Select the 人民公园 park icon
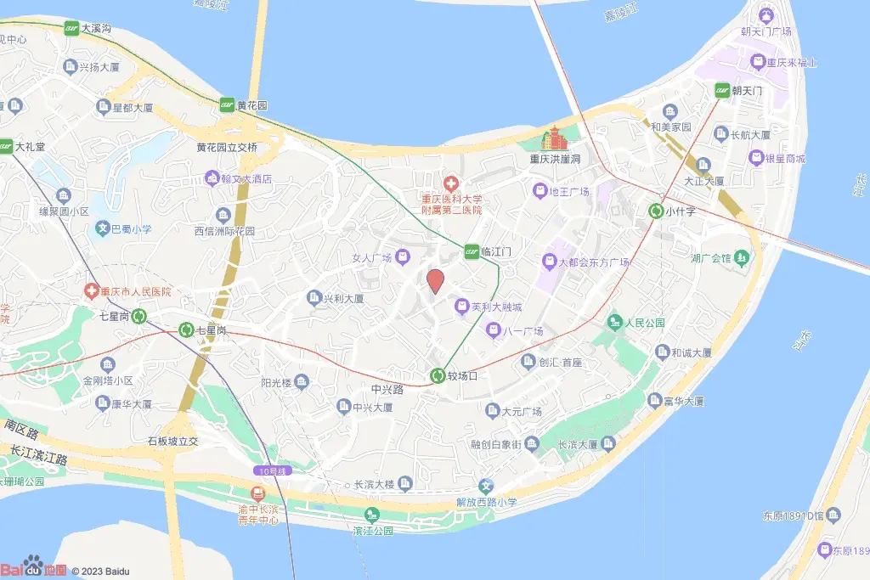 pos(615,322)
